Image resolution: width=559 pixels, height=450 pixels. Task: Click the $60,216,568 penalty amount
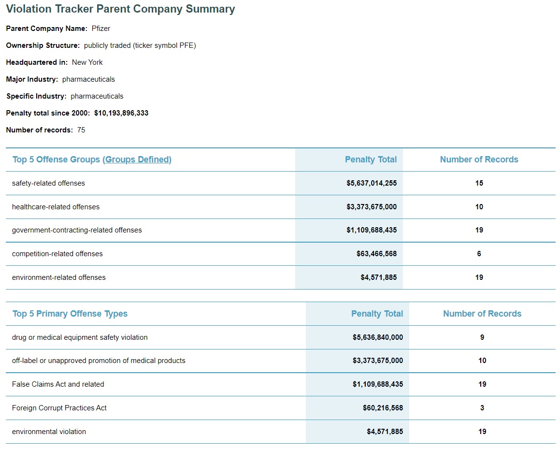coord(383,408)
